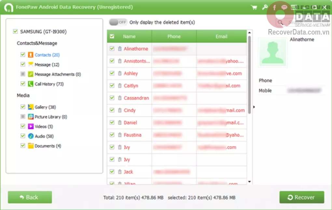This screenshot has height=210, width=332.
Task: Click the Alinathorne avatar thumbnail
Action: (x=272, y=52)
